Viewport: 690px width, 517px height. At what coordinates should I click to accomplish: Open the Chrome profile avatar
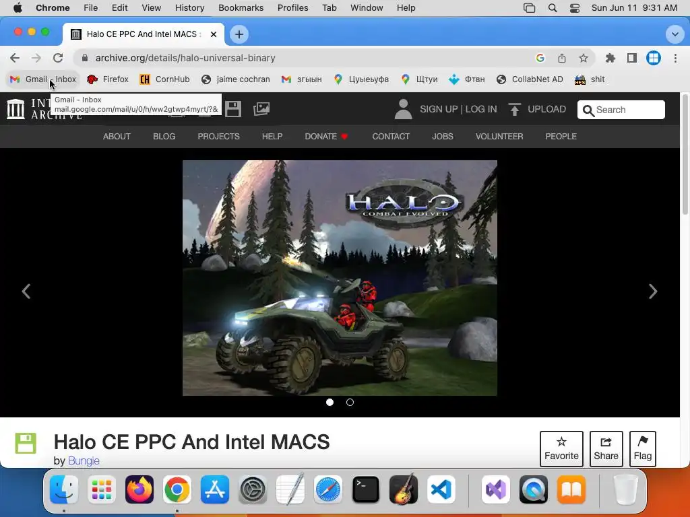(654, 58)
